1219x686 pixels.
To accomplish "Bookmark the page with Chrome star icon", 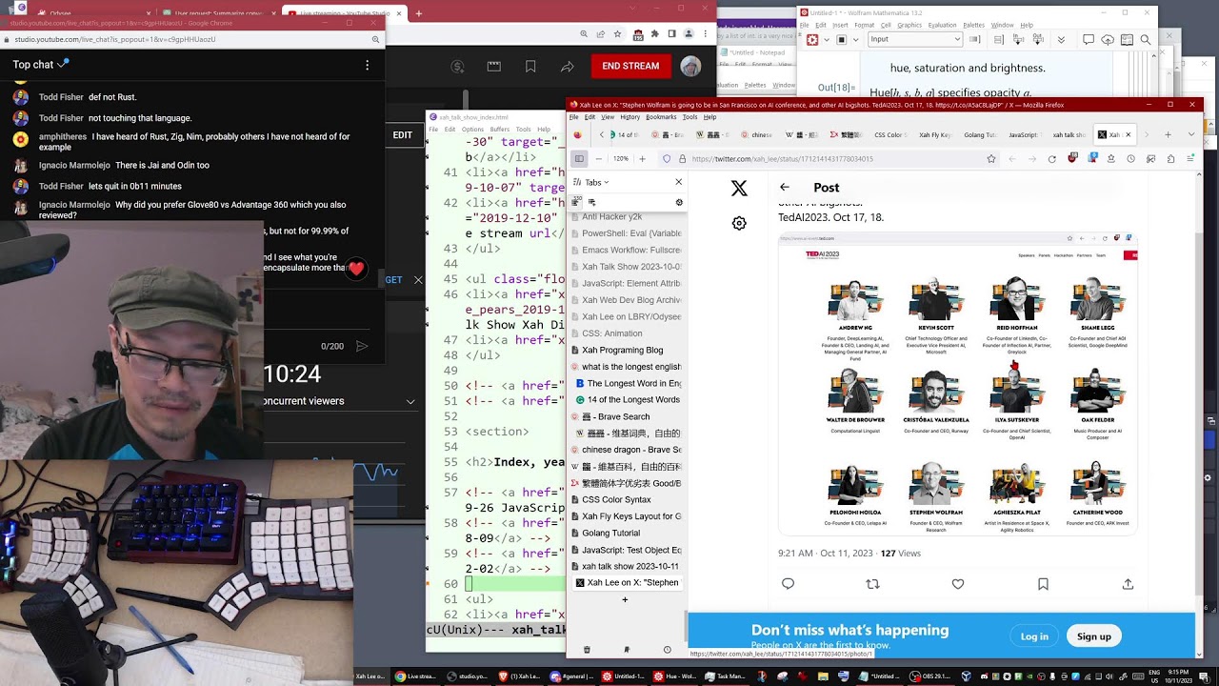I will tap(618, 34).
